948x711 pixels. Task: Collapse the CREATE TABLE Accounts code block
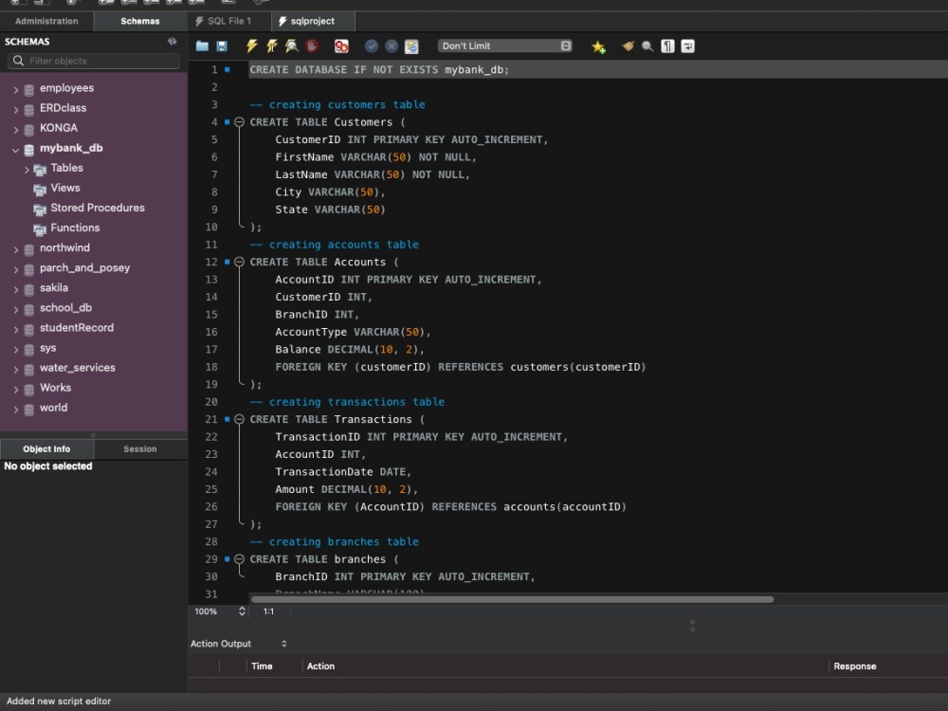239,262
